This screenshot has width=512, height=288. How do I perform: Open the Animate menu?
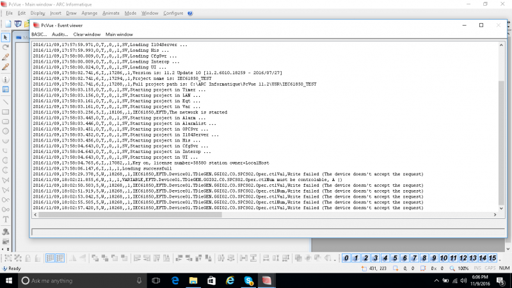pos(111,13)
